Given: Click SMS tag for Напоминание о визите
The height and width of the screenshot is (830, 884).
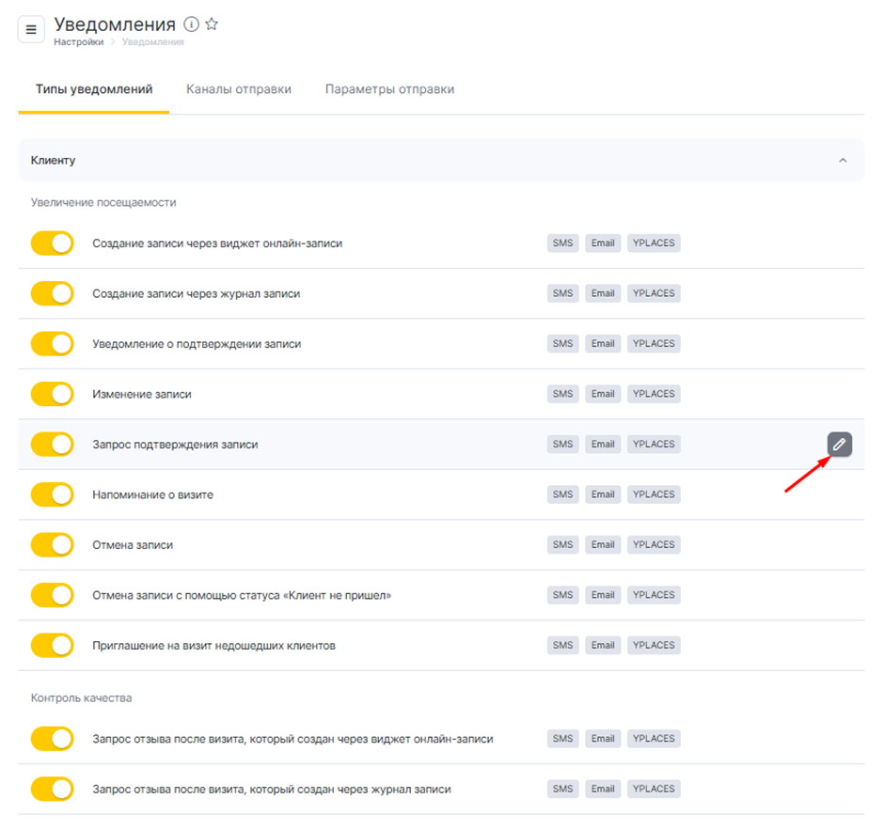Looking at the screenshot, I should [562, 494].
